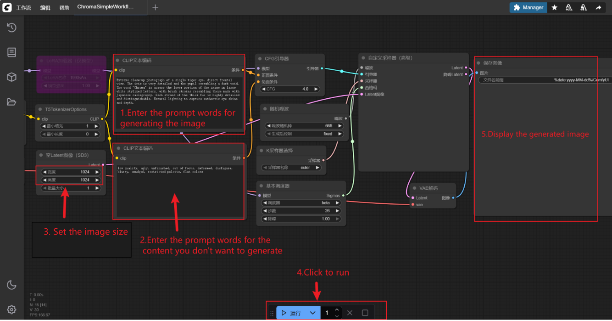Click the star icon beside Manager
This screenshot has width=612, height=321.
coord(555,7)
